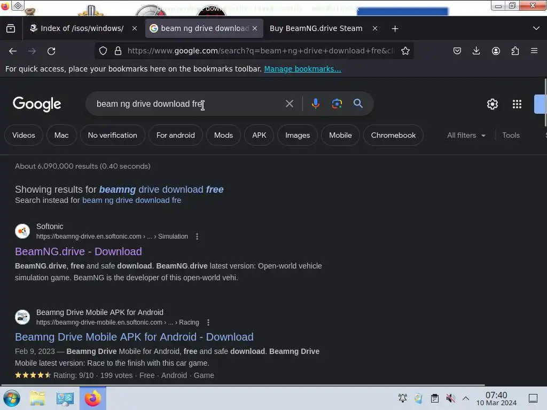Click the show desktop button in the tray

(x=533, y=398)
